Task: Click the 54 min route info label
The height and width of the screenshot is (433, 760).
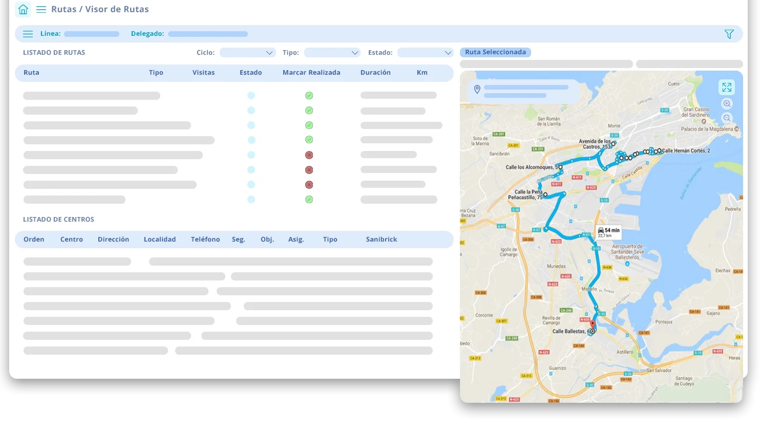Action: click(608, 232)
